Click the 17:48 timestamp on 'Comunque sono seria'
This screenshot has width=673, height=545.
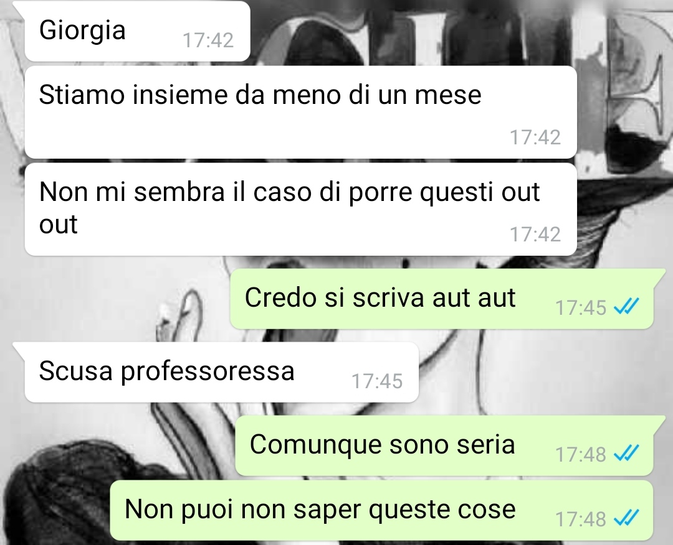coord(581,454)
